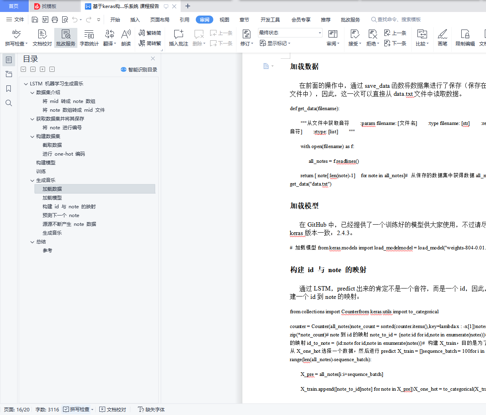This screenshot has width=486, height=415.
Task: Open the 最终状态 markup dropdown
Action: [290, 33]
